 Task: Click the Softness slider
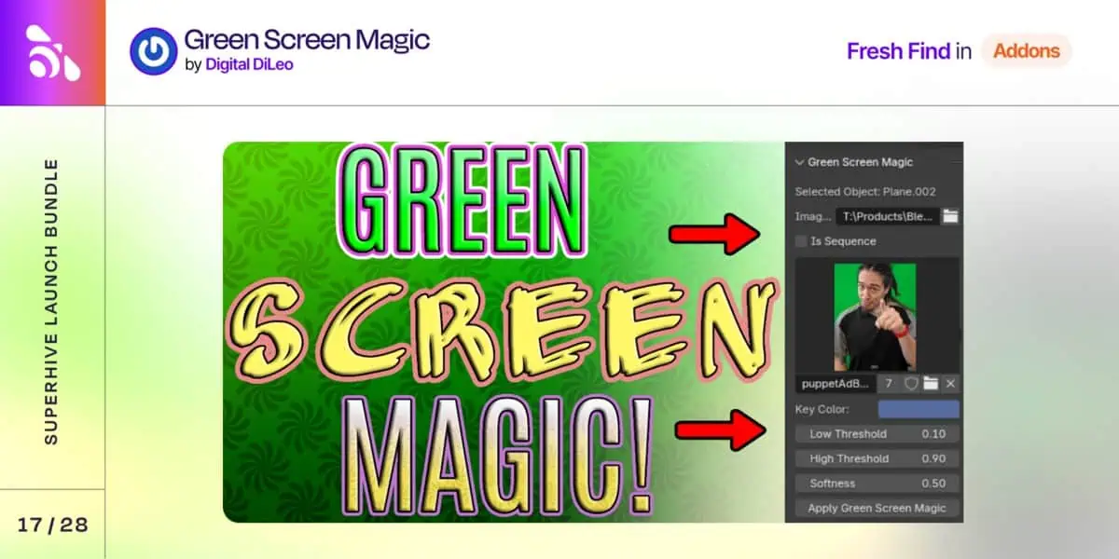coord(877,484)
